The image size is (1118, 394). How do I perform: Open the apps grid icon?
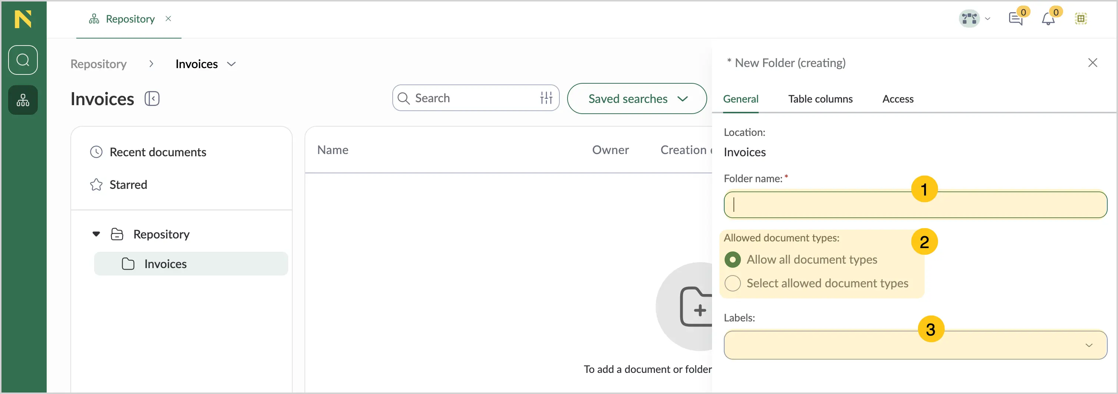point(1081,19)
